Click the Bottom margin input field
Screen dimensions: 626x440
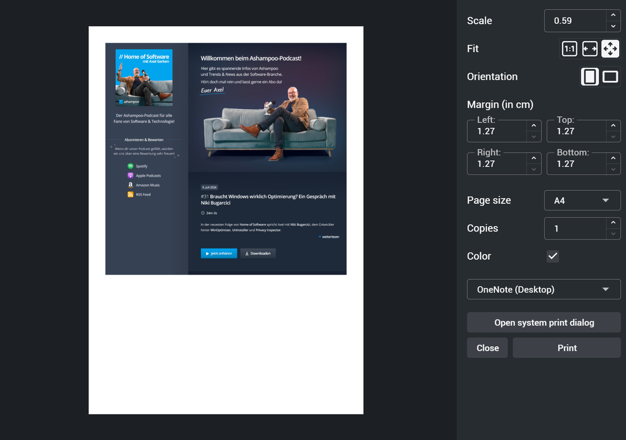577,164
